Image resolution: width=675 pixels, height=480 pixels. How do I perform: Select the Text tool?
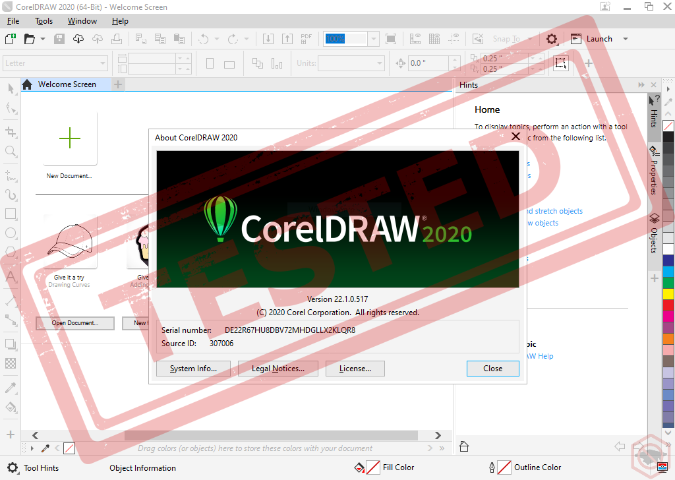(11, 276)
